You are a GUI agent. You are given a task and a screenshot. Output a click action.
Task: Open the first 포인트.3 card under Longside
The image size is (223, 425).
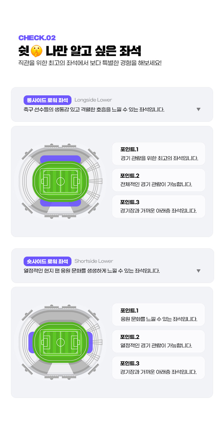tap(159, 206)
